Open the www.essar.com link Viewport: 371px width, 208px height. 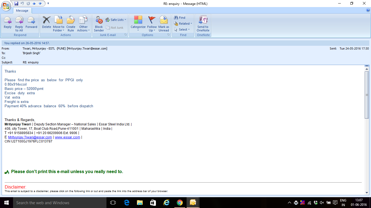67,137
